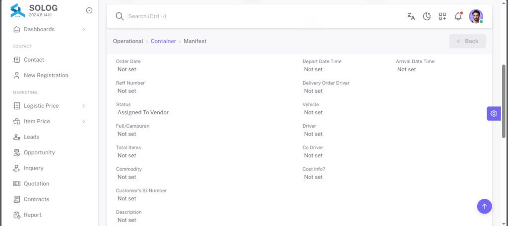This screenshot has width=508, height=226.
Task: Go to Leads in sidebar
Action: pyautogui.click(x=49, y=137)
